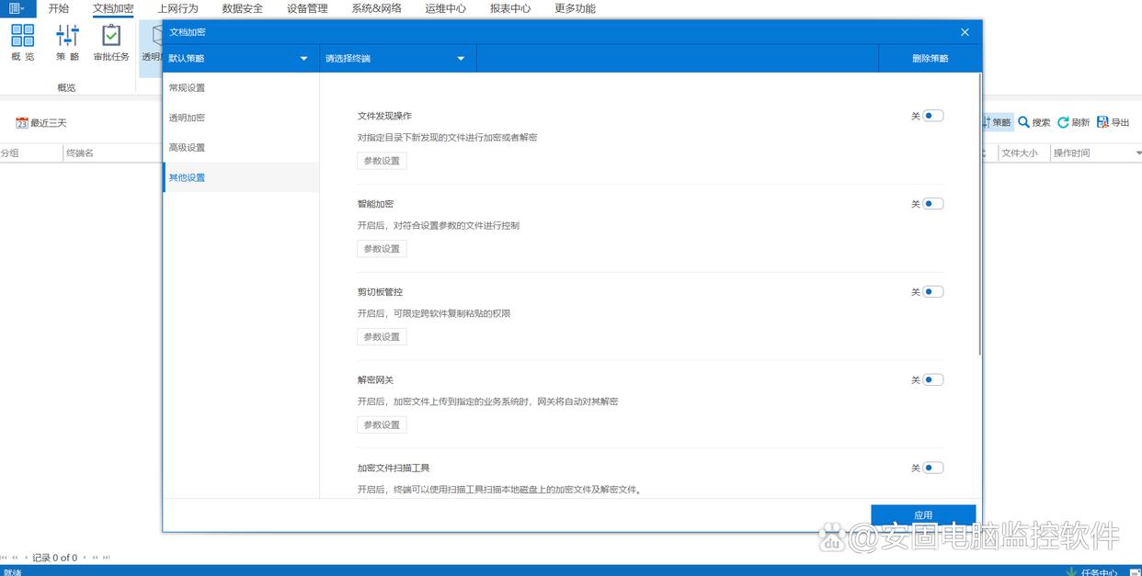Click the dialog's vertical scrollbar
This screenshot has height=576, width=1142.
coord(979,220)
